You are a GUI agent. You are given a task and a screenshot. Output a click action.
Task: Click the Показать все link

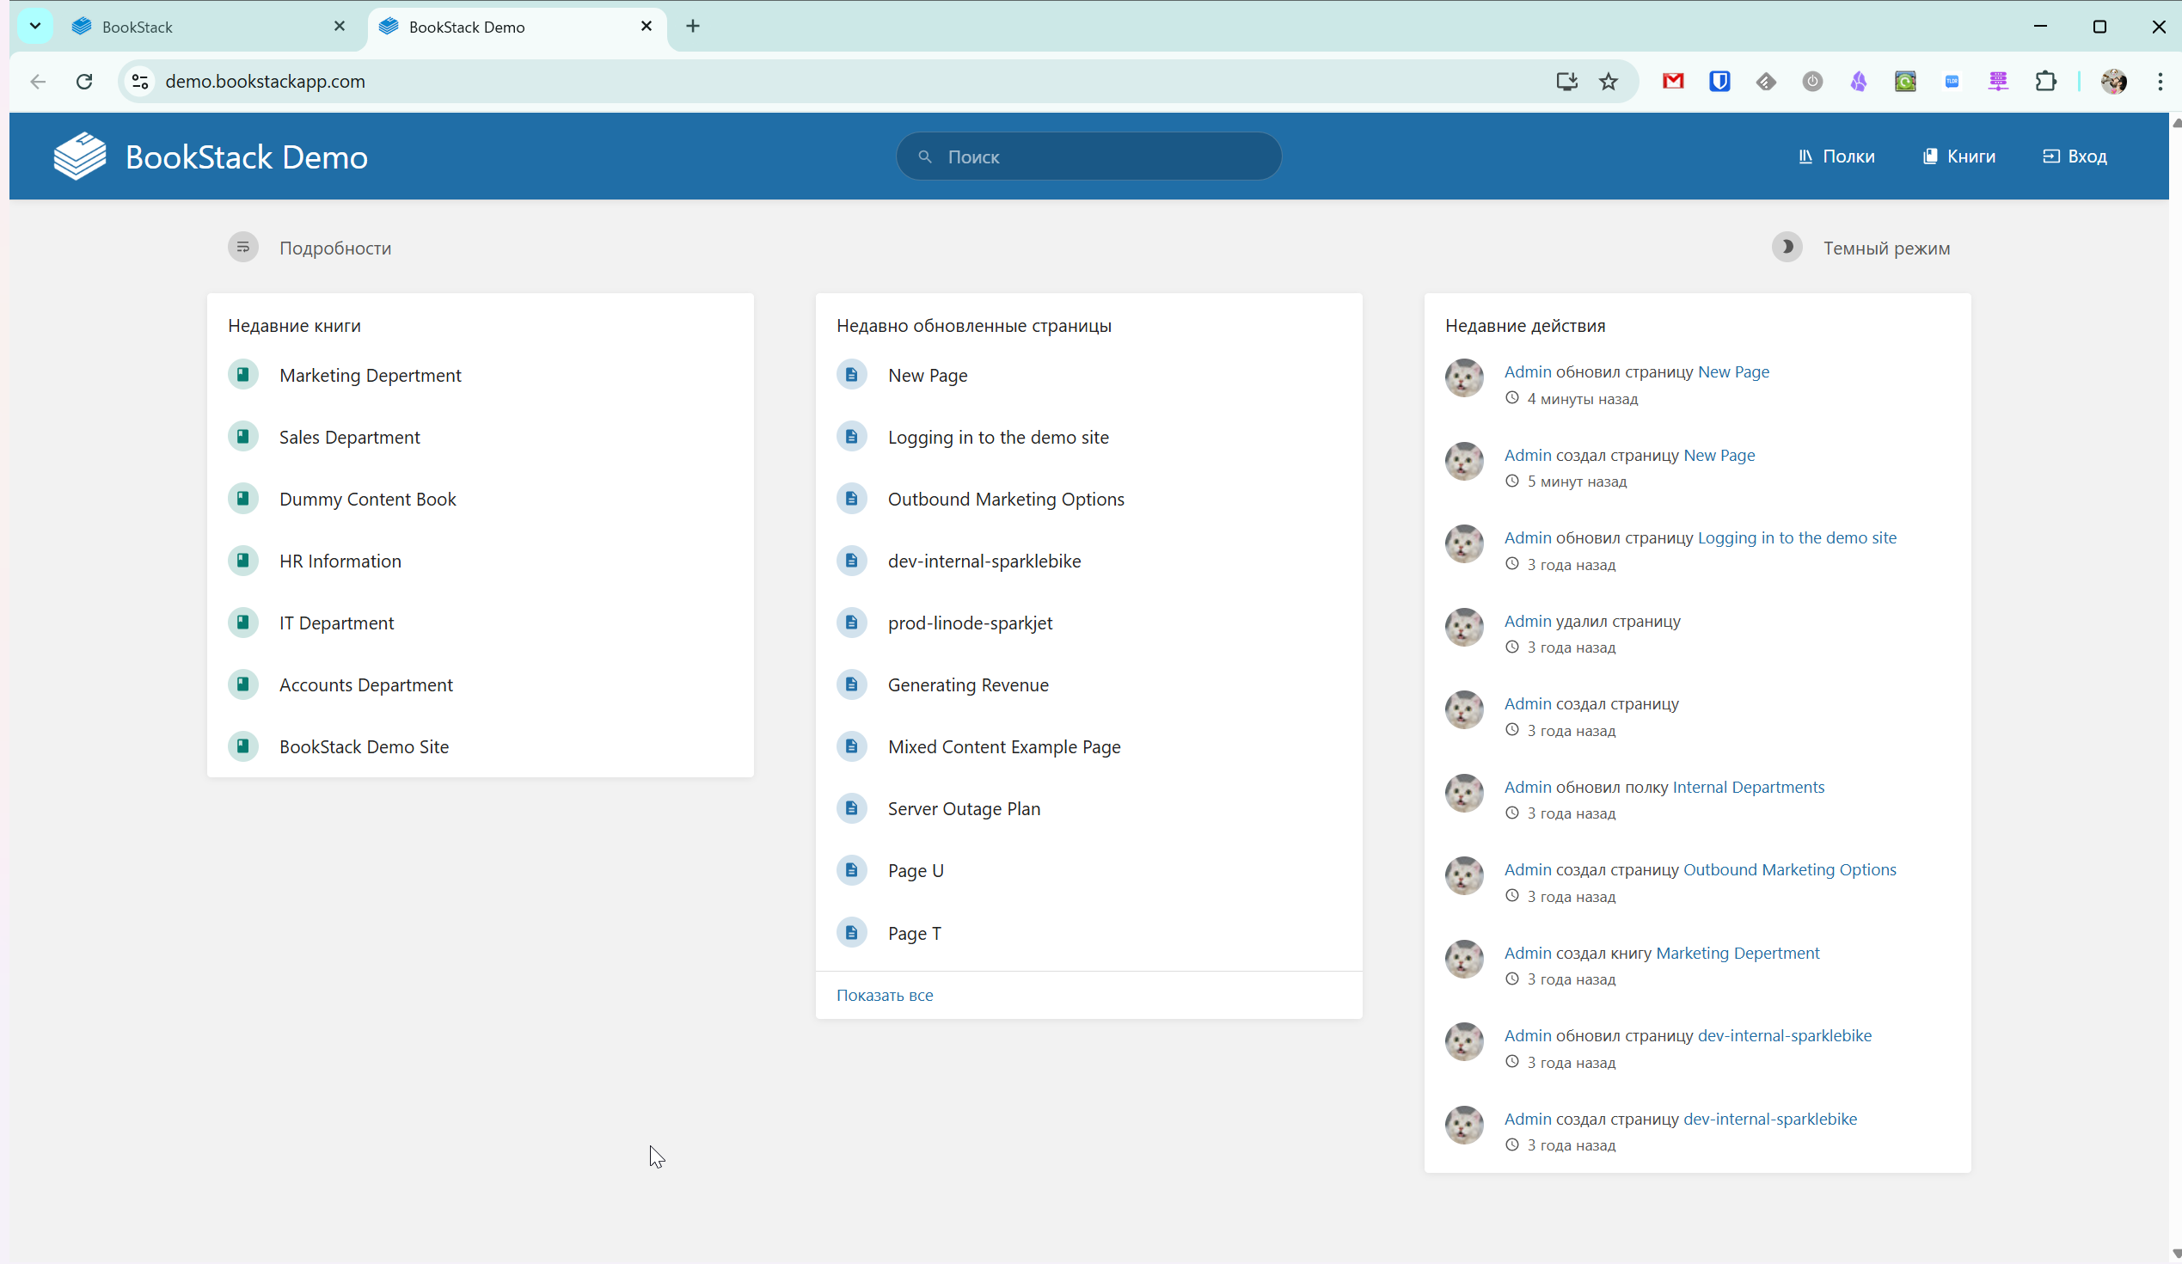click(884, 995)
